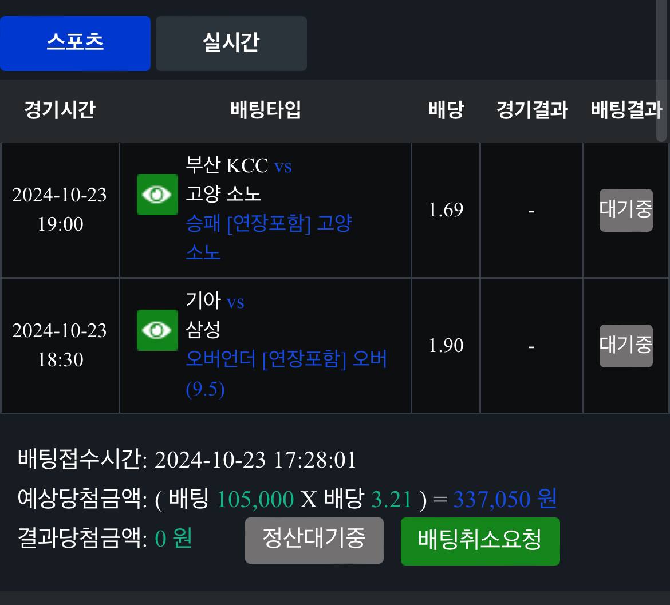Click the 경기시간 column header
This screenshot has width=670, height=605.
[60, 110]
